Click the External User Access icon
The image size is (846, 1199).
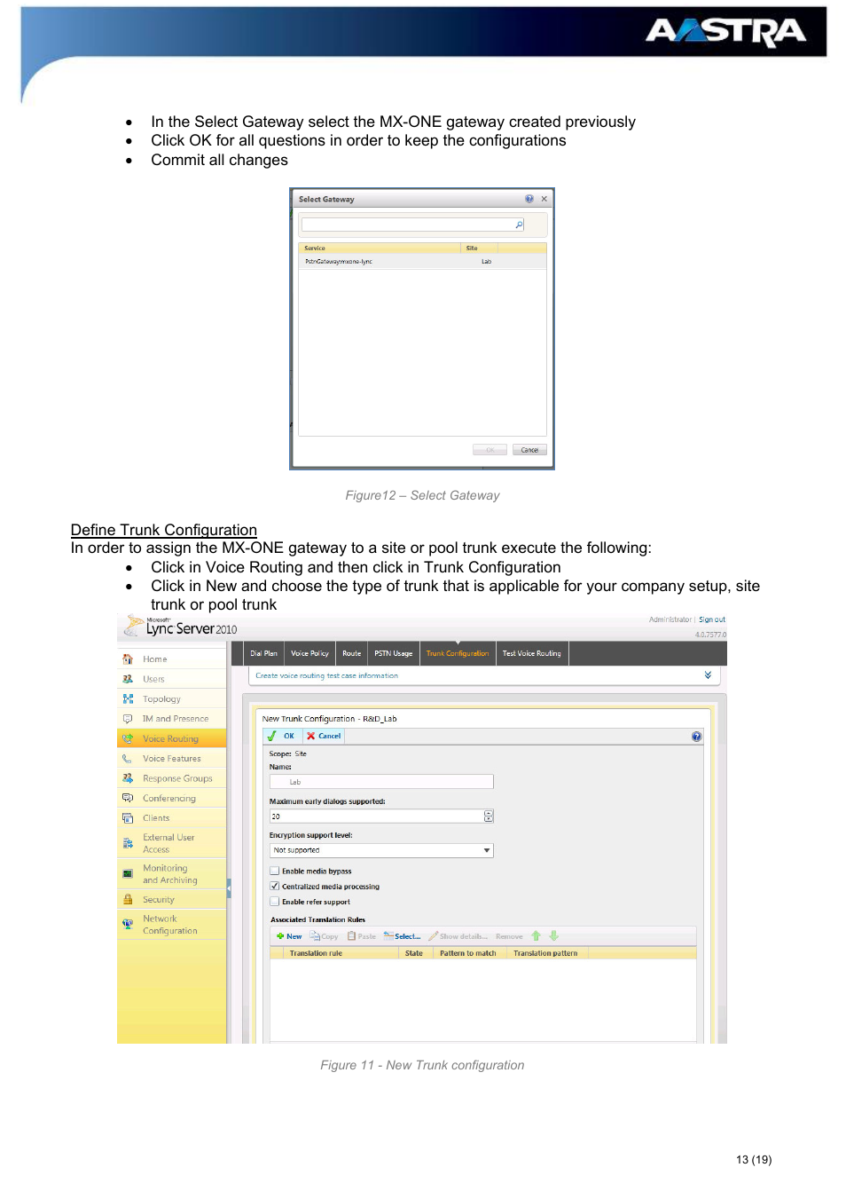128,844
